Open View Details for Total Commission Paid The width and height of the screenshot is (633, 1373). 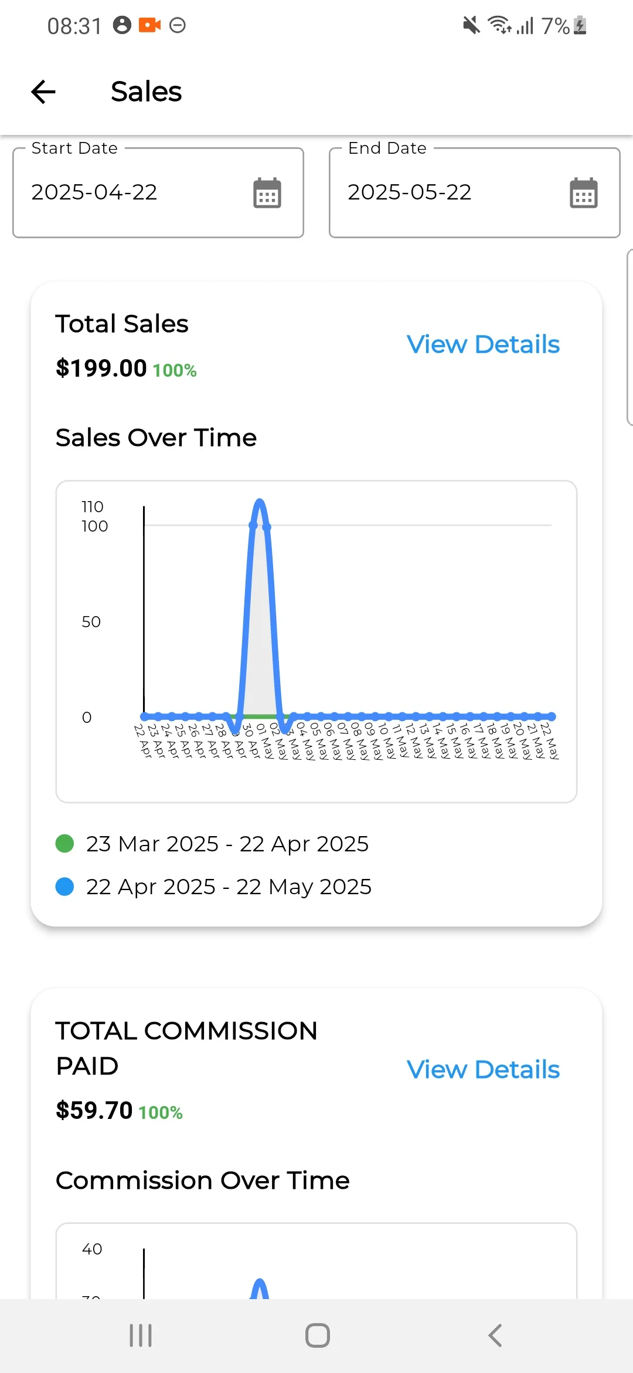(483, 1069)
